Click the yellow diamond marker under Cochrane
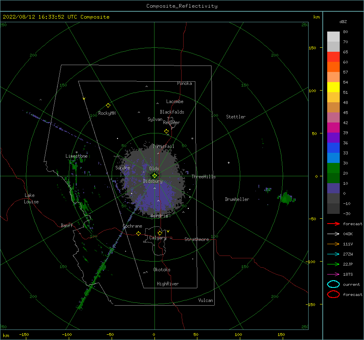The height and width of the screenshot is (340, 364). coord(138,233)
